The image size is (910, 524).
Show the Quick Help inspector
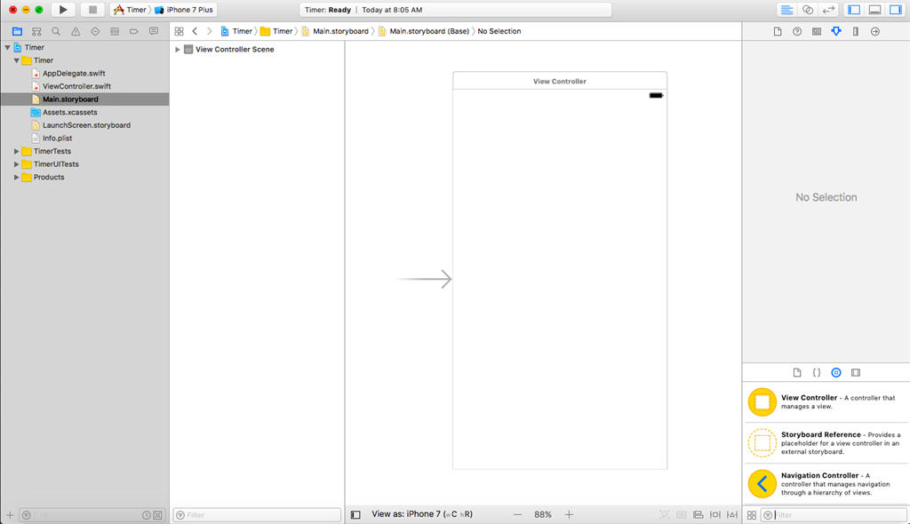coord(797,31)
